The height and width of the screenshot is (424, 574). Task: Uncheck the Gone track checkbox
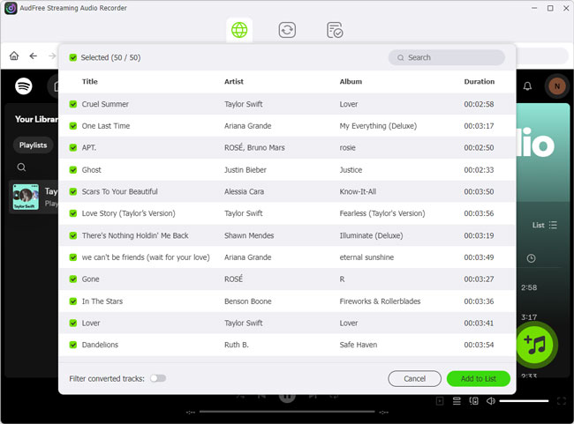[x=73, y=279]
